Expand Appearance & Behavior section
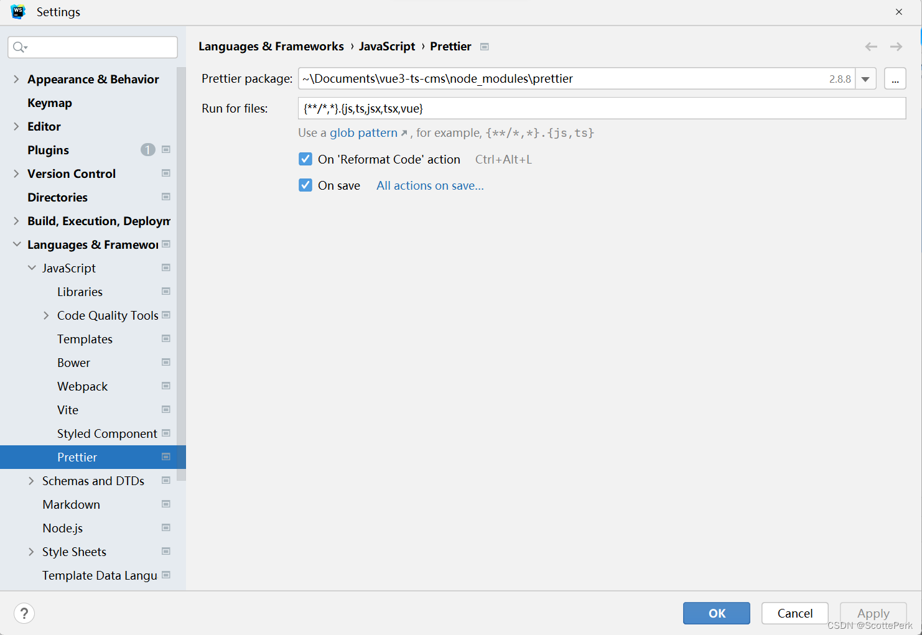 (16, 79)
